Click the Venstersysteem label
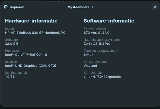The image size is (160, 109). tap(95, 62)
